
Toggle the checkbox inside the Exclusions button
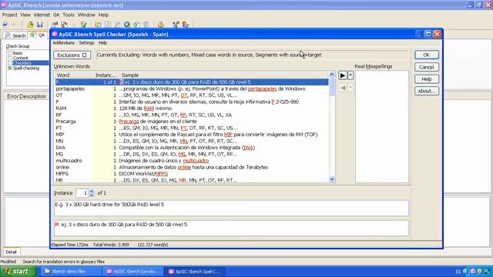coord(84,55)
